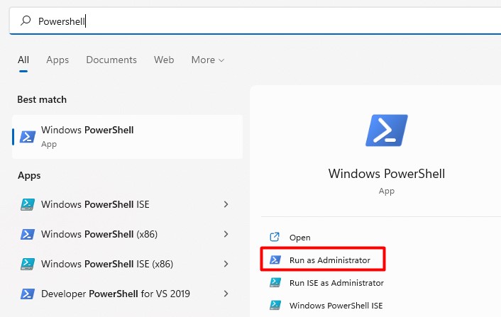Expand Windows PowerShell ISE options chevron
This screenshot has width=501, height=317.
(226, 204)
